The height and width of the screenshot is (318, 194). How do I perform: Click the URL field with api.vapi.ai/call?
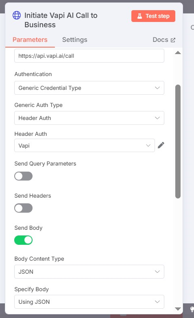coord(89,56)
